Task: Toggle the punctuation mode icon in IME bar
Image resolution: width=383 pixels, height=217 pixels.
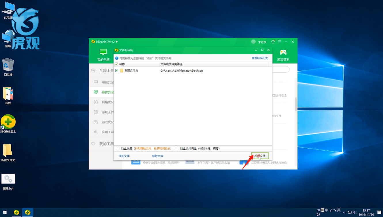Action: click(x=335, y=210)
